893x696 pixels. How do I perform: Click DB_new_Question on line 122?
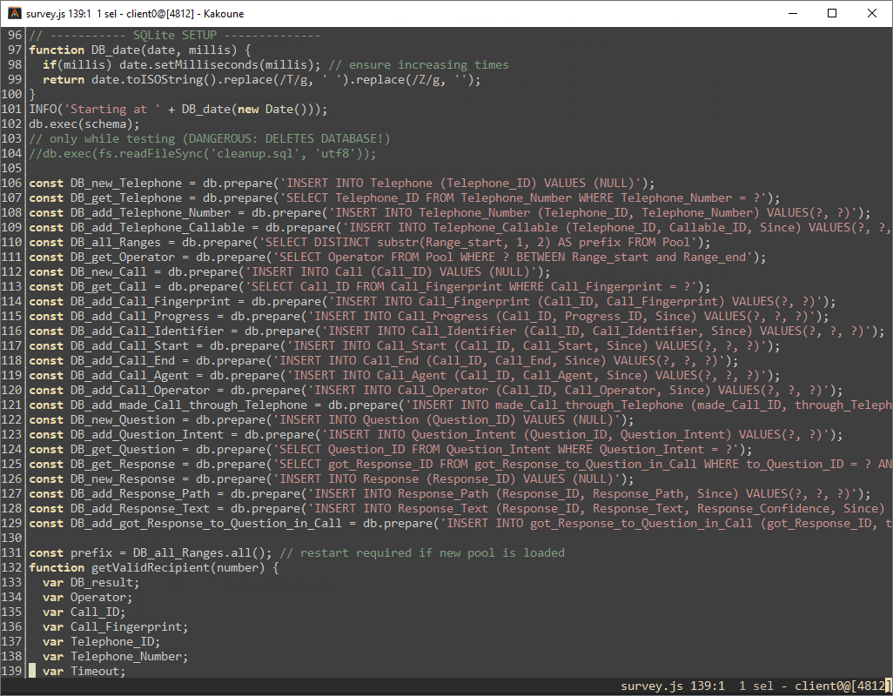pyautogui.click(x=123, y=420)
